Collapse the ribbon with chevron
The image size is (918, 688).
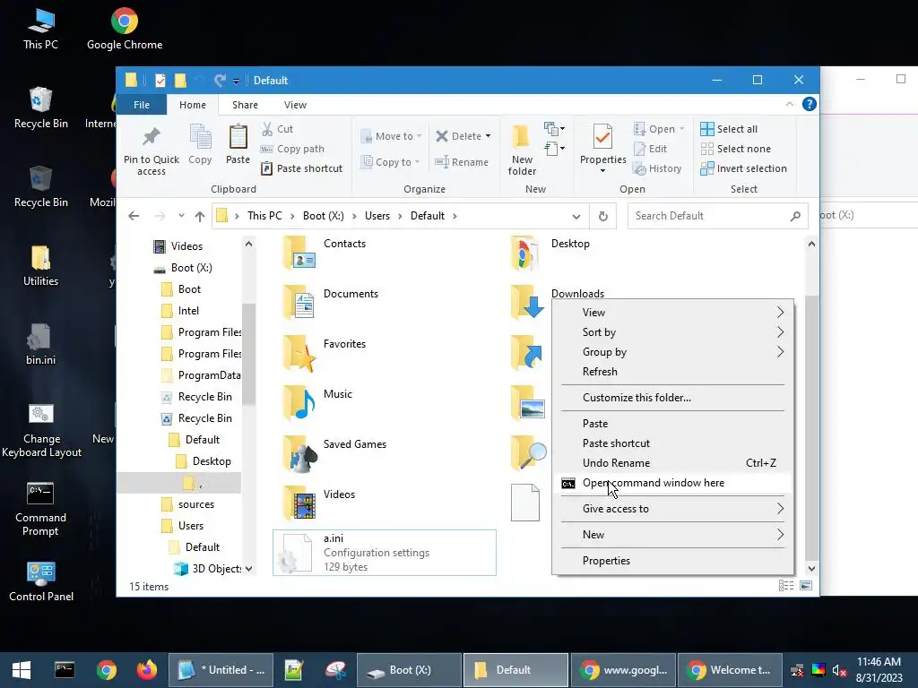click(x=789, y=104)
